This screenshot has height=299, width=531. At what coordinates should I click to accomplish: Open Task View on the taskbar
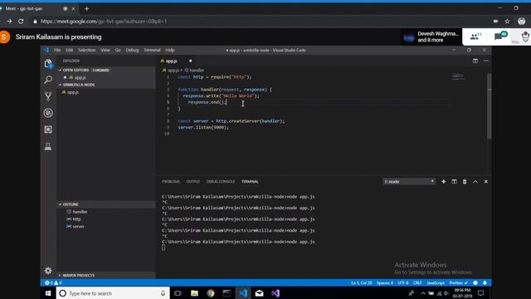point(178,293)
